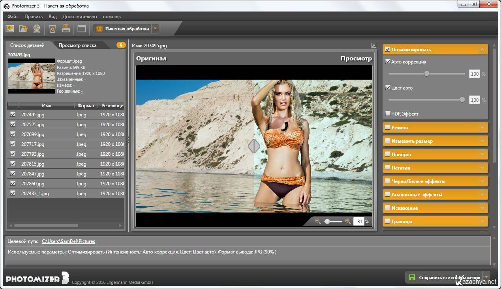
Task: Click the webcam capture toolbar icon
Action: 37,28
